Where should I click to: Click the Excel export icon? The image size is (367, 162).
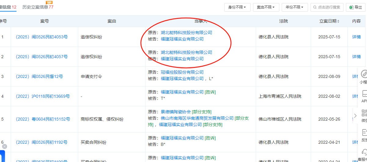click(351, 7)
